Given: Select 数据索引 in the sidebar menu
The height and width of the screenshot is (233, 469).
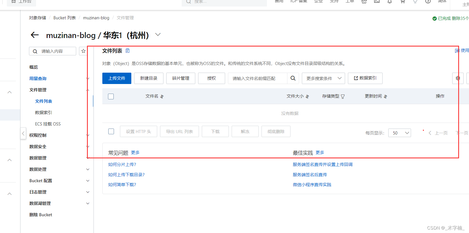Looking at the screenshot, I should [43, 113].
